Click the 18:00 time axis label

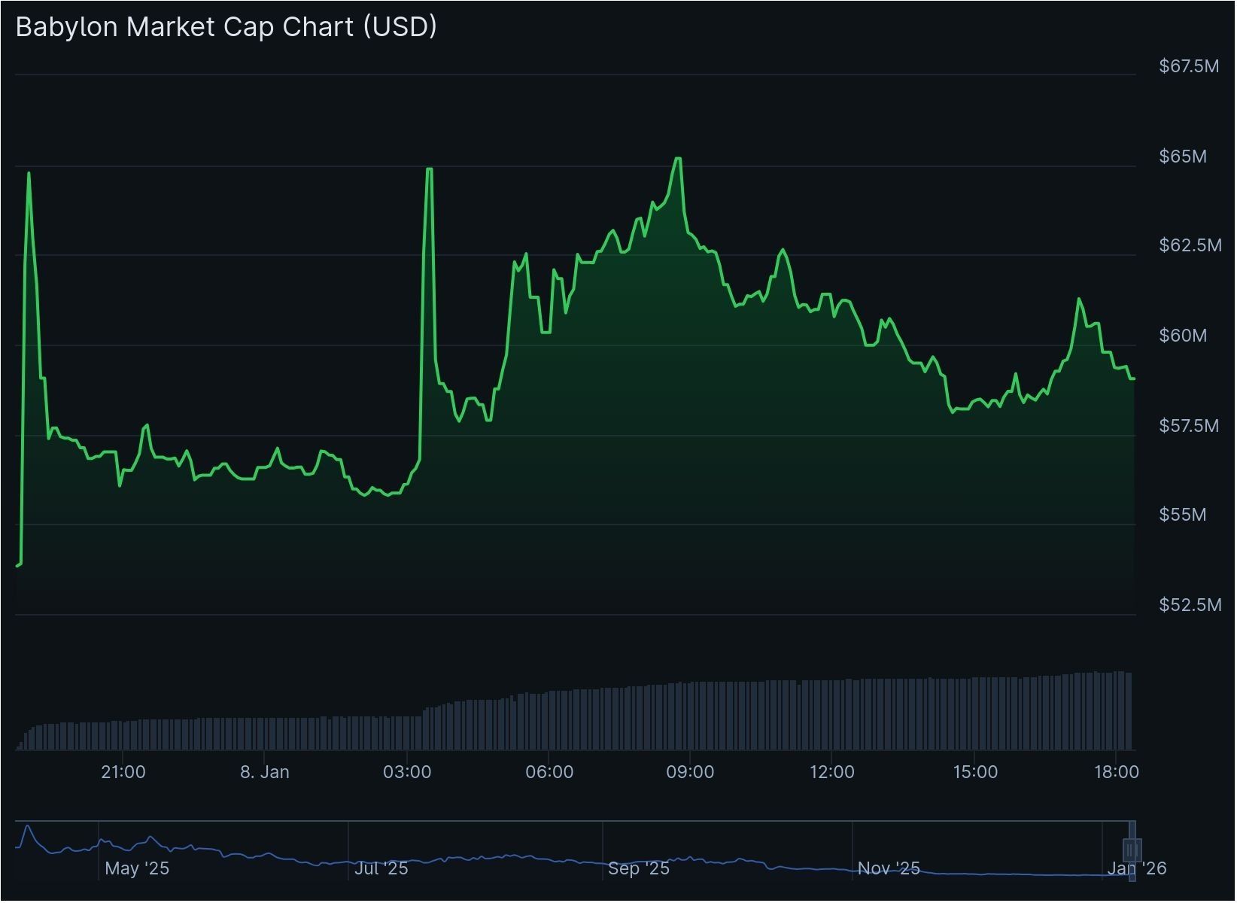[x=1116, y=772]
